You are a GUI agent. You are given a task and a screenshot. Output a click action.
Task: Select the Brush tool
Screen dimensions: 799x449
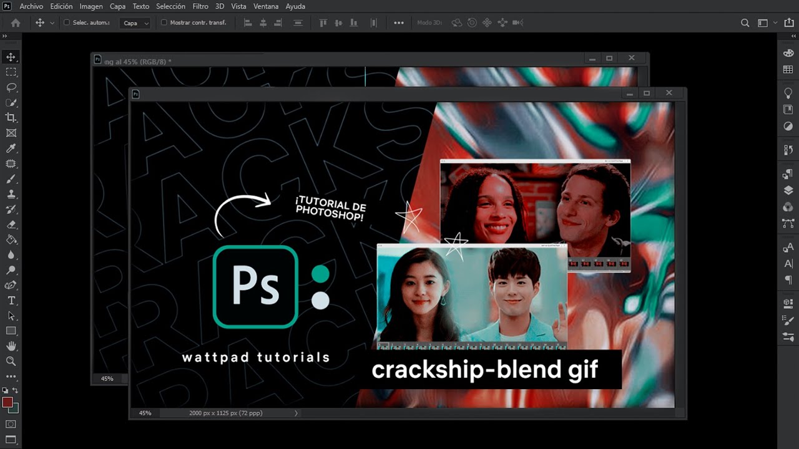(x=11, y=179)
